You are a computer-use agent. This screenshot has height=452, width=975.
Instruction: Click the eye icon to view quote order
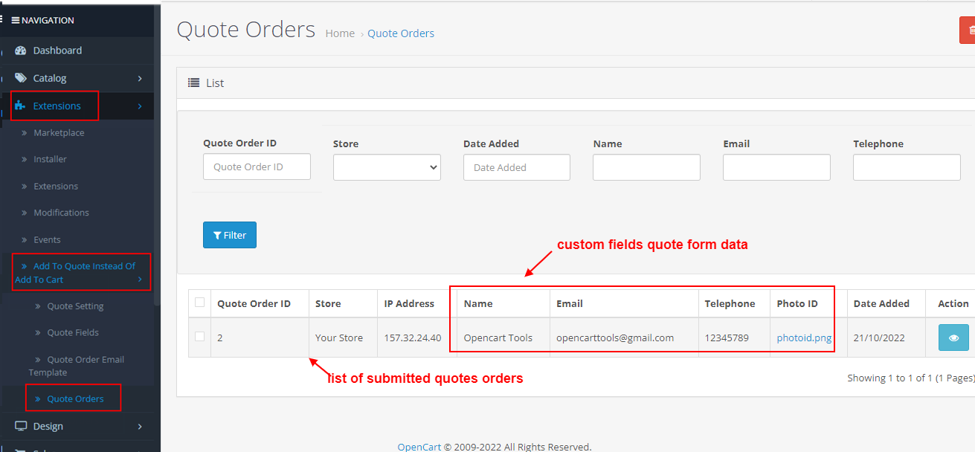[x=953, y=338]
